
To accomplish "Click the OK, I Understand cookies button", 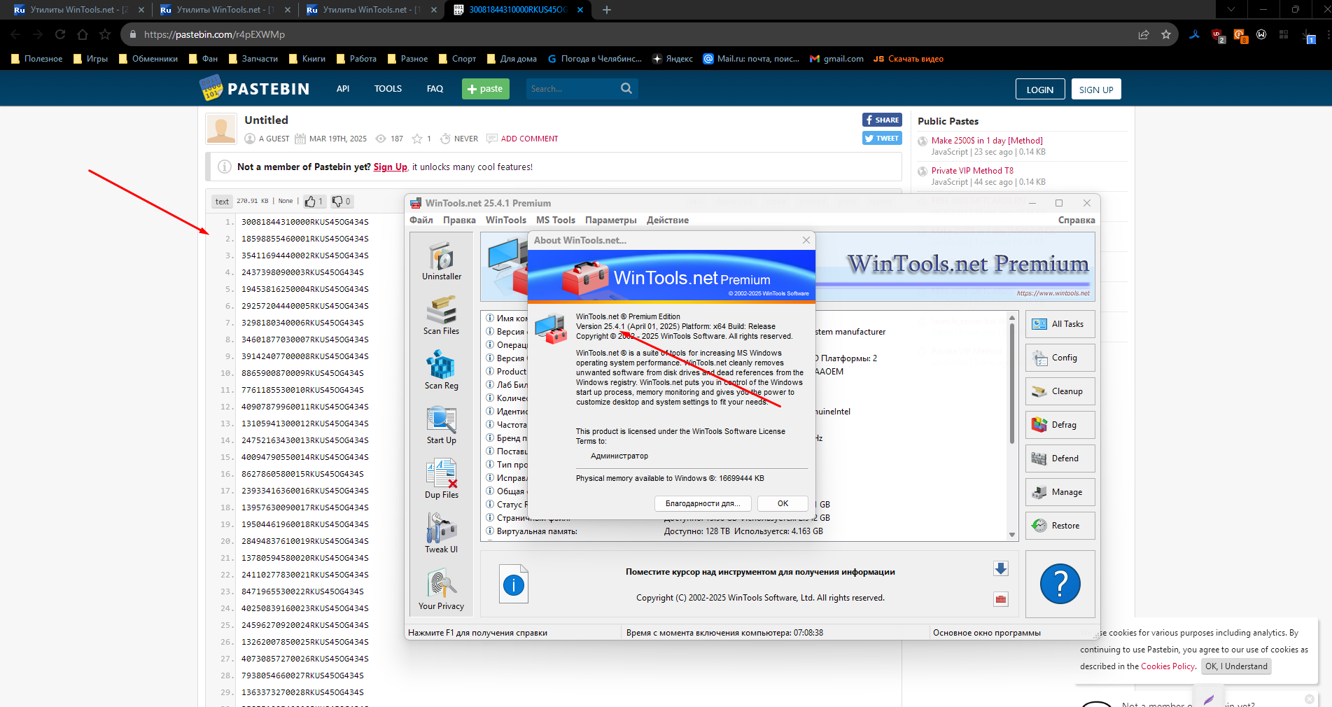I will (1236, 666).
